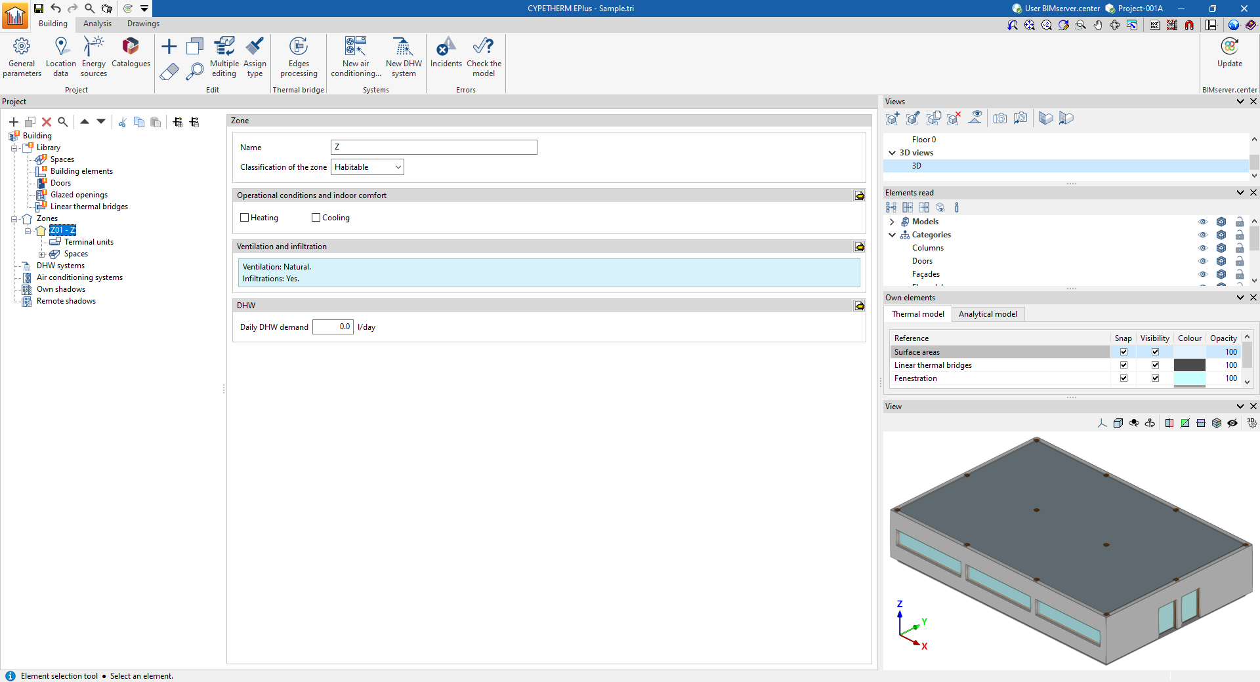The height and width of the screenshot is (682, 1260).
Task: Switch to the Analysis ribbon tab
Action: [97, 24]
